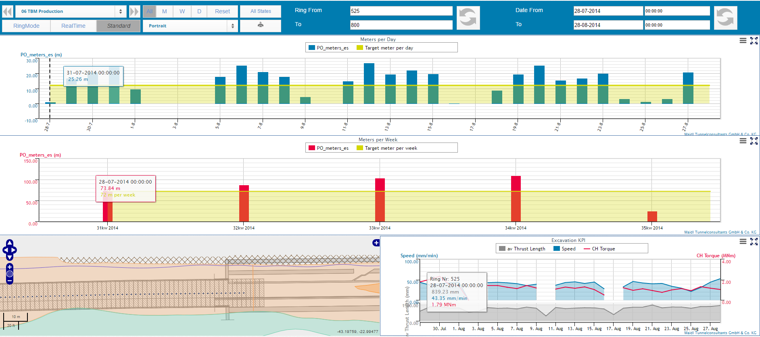
Task: Click the Reset button
Action: [222, 11]
